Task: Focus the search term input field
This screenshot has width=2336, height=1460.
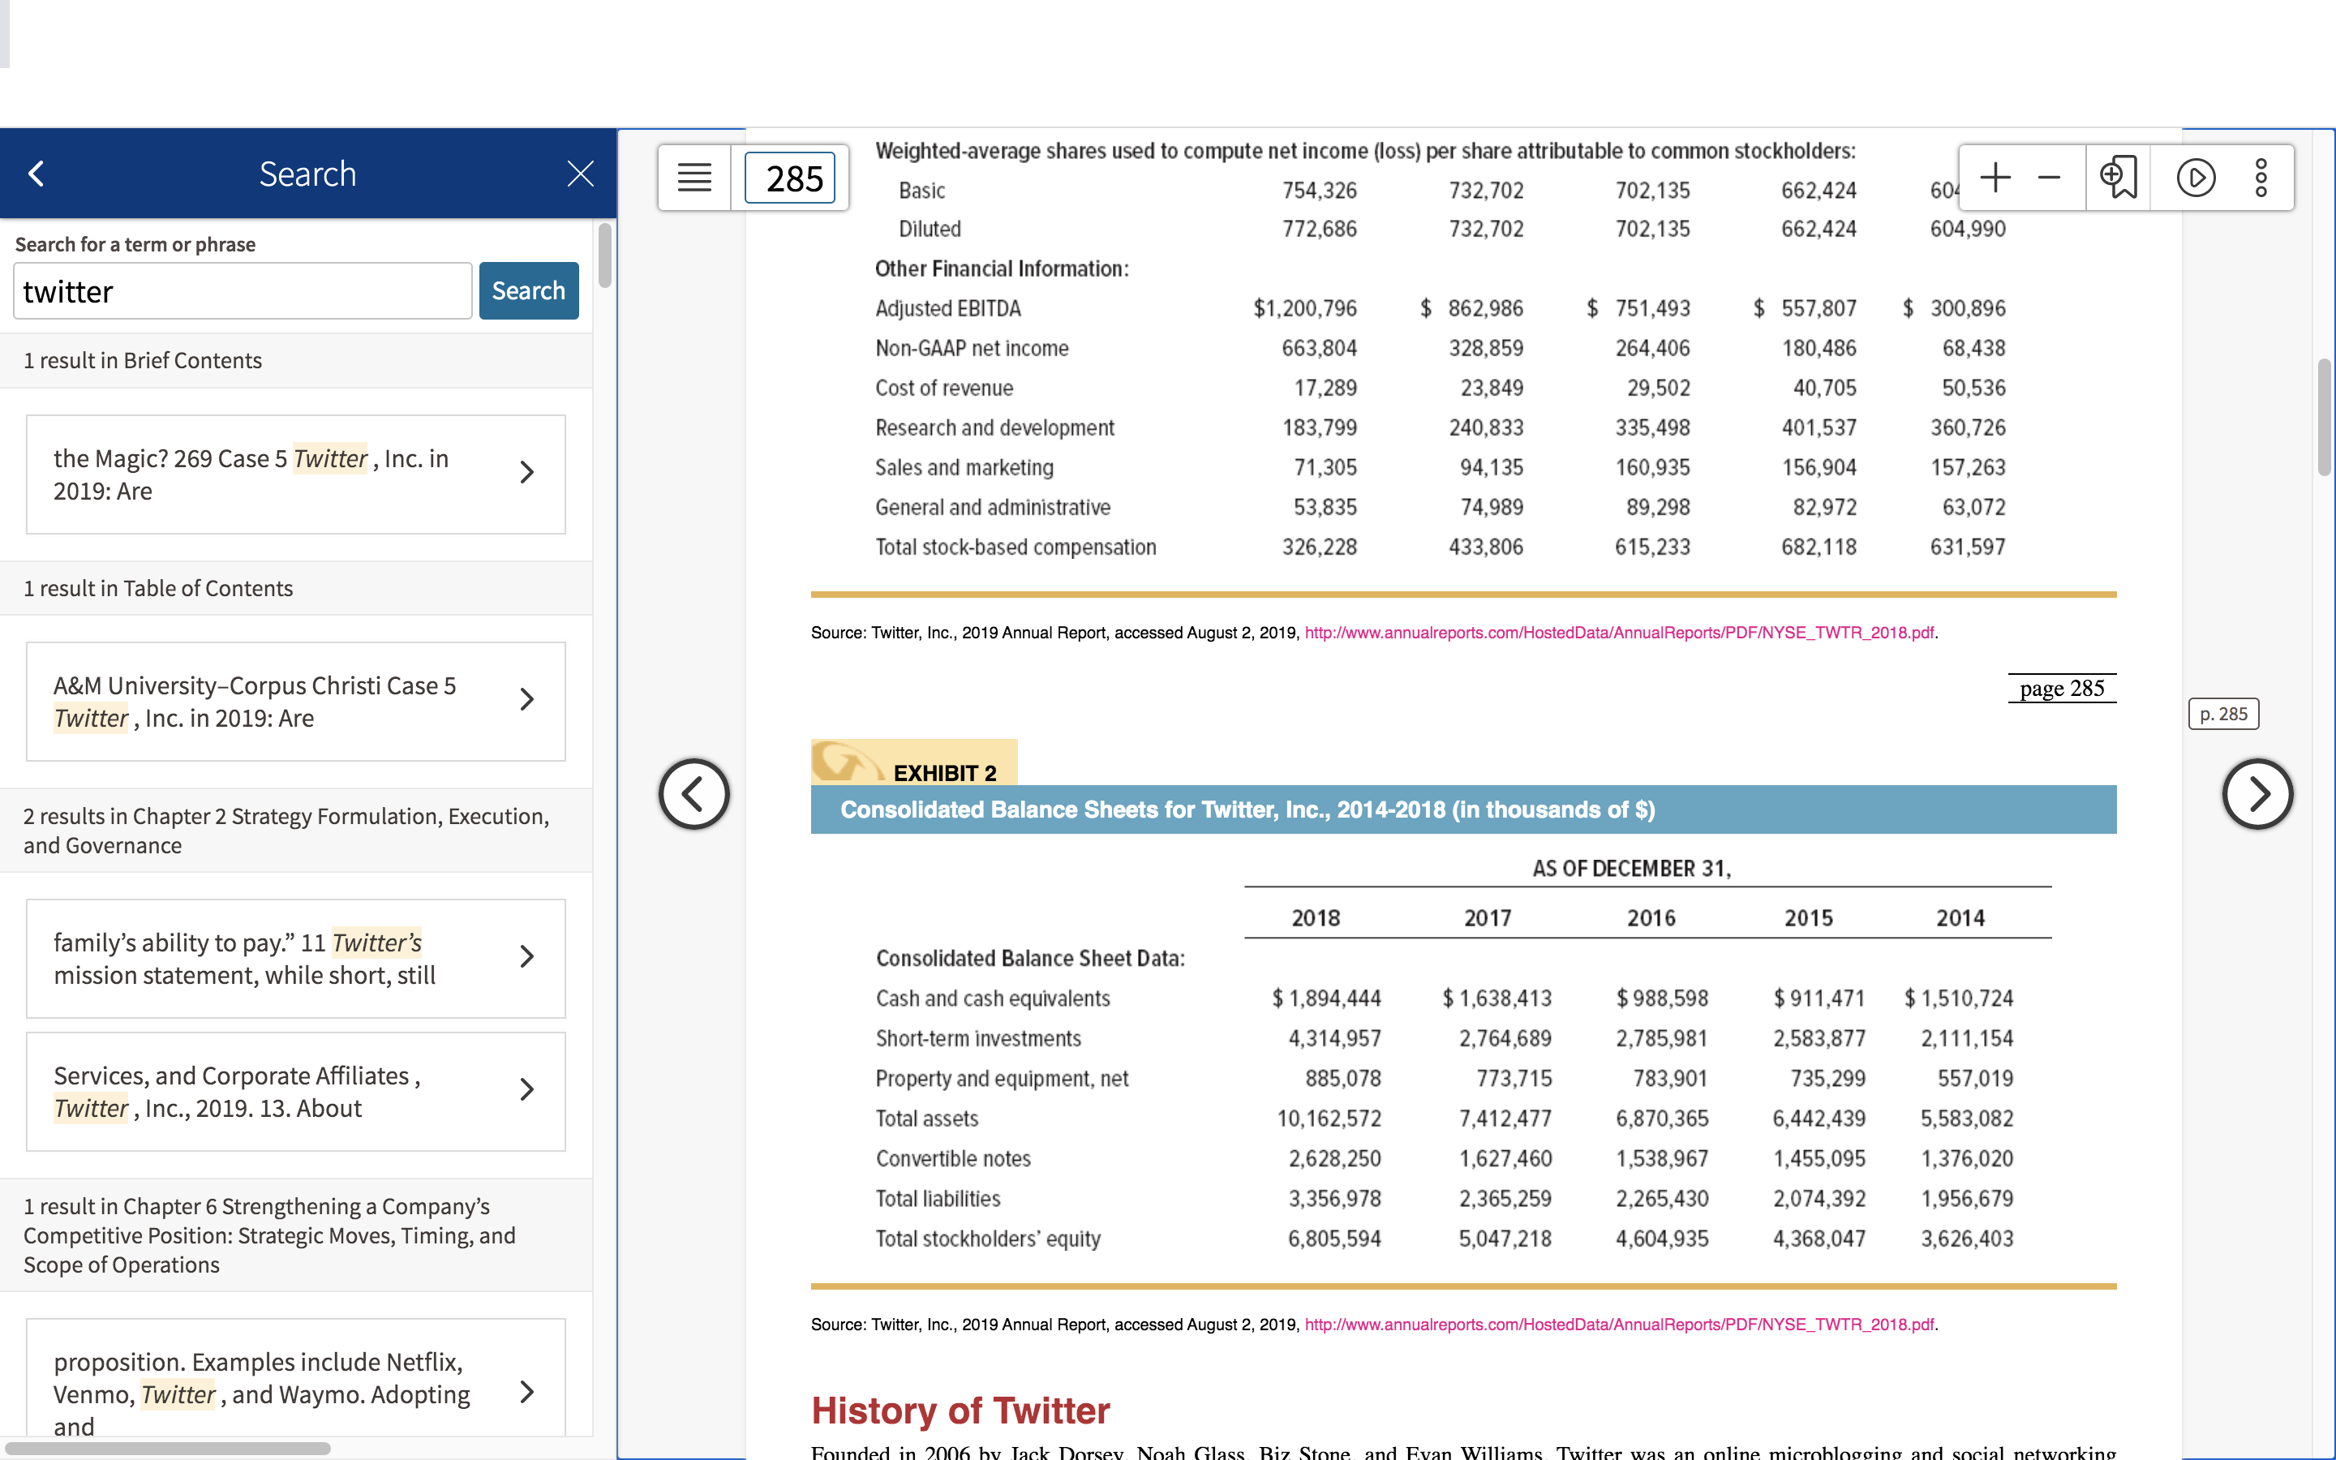Action: tap(243, 290)
